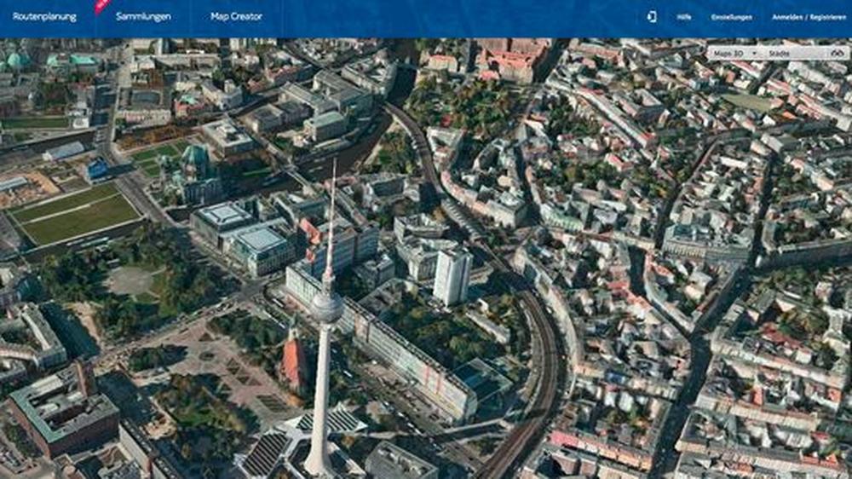Open the Hilfe link

click(x=683, y=17)
